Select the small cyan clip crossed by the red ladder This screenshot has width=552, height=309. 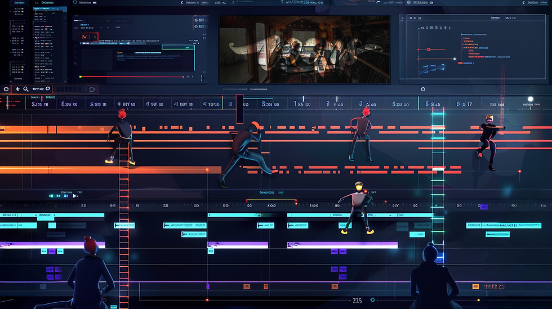(x=124, y=225)
